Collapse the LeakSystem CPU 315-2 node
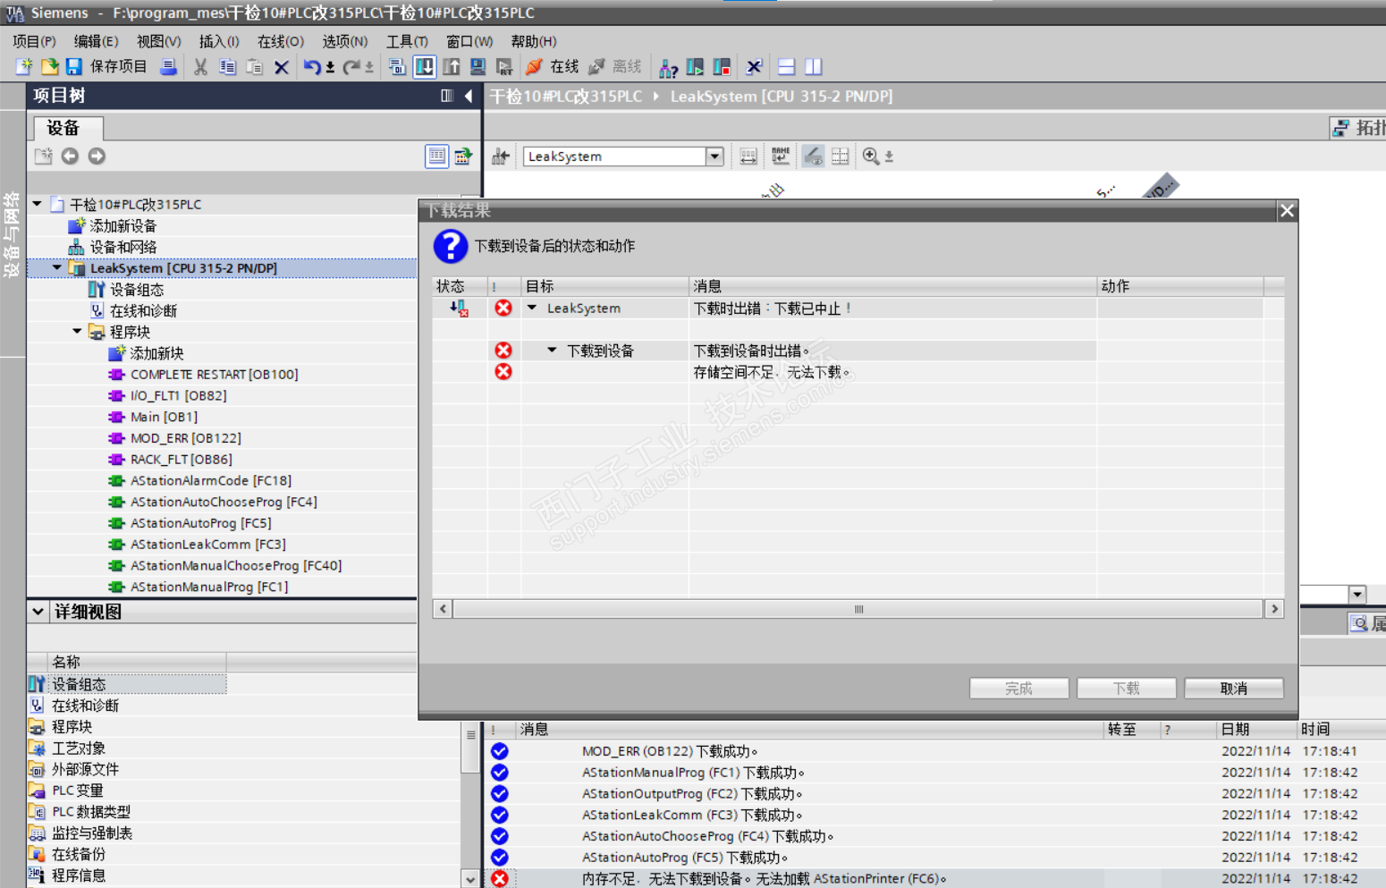The height and width of the screenshot is (888, 1386). (57, 267)
